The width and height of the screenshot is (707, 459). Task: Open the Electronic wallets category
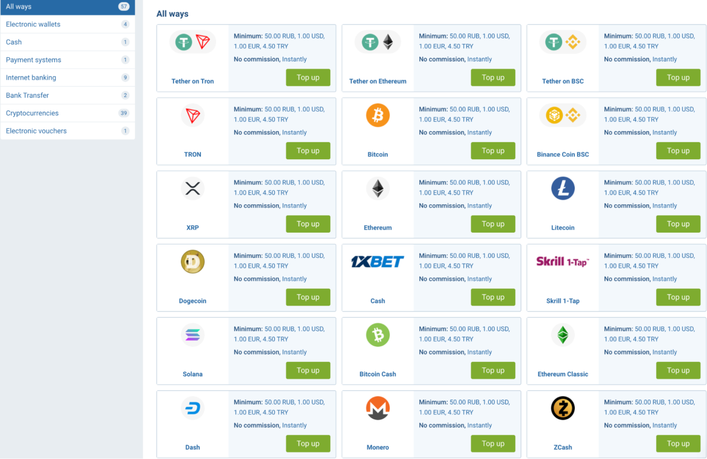pos(33,24)
